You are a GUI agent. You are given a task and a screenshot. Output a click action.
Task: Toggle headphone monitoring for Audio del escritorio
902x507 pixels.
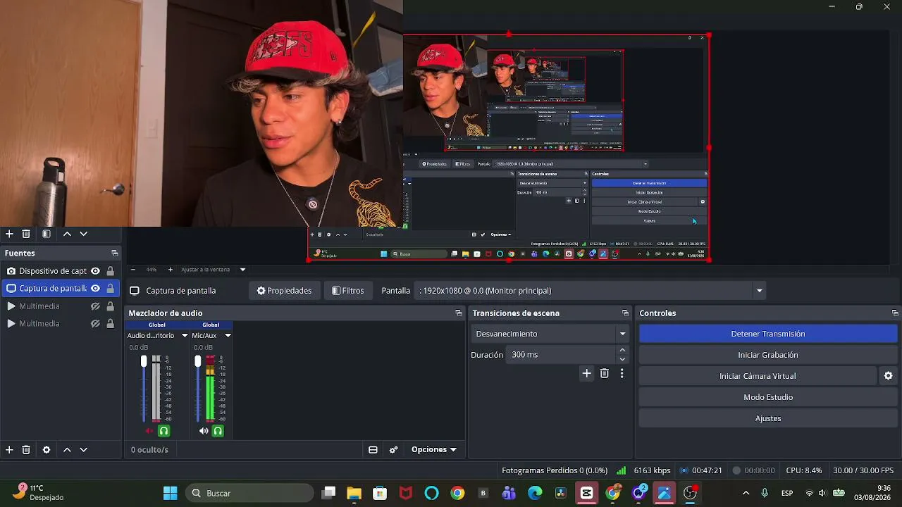click(163, 431)
